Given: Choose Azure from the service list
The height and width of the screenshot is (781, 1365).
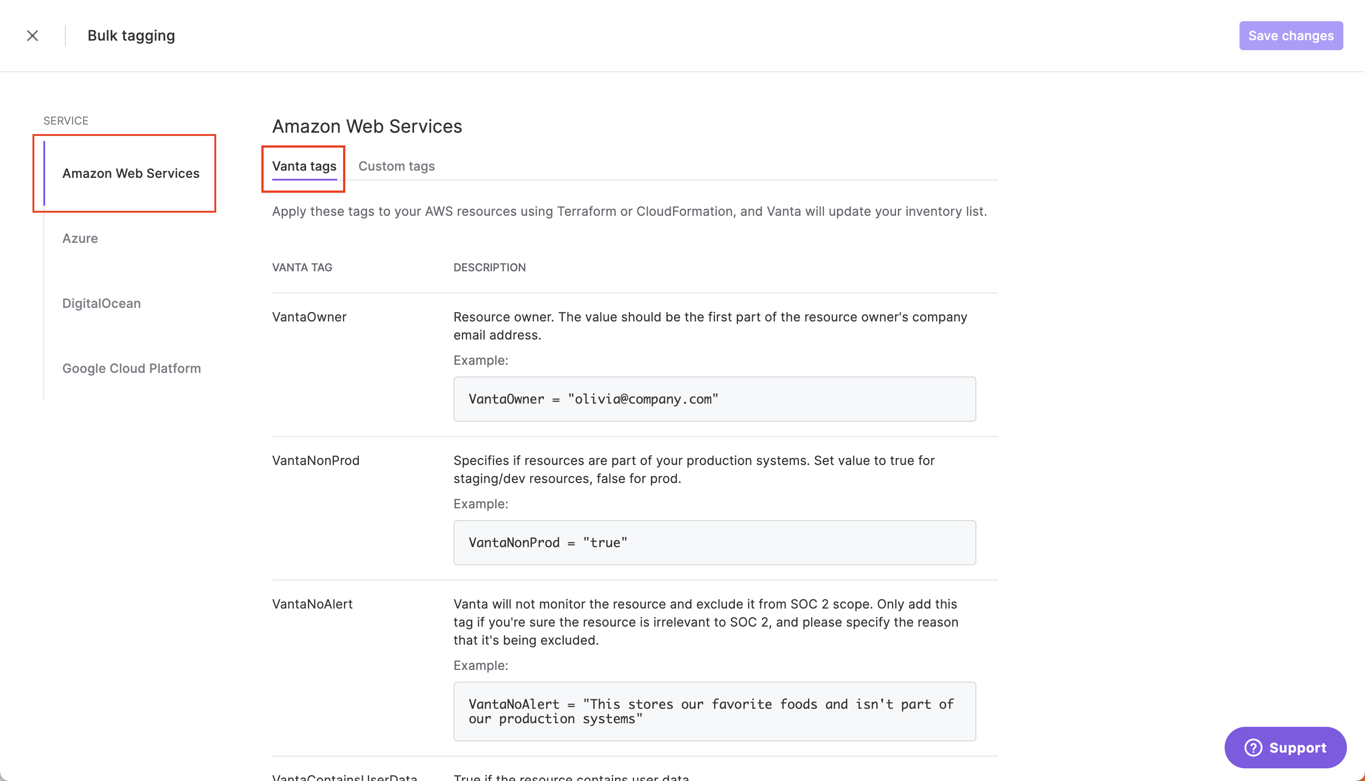Looking at the screenshot, I should 80,238.
